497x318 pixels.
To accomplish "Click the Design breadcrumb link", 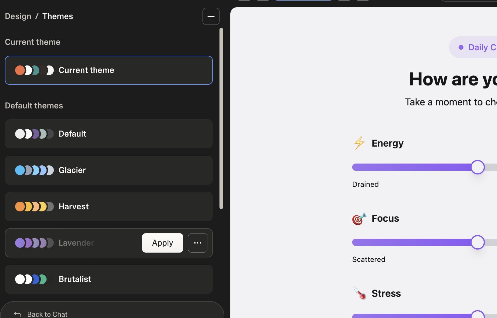I will 18,16.
